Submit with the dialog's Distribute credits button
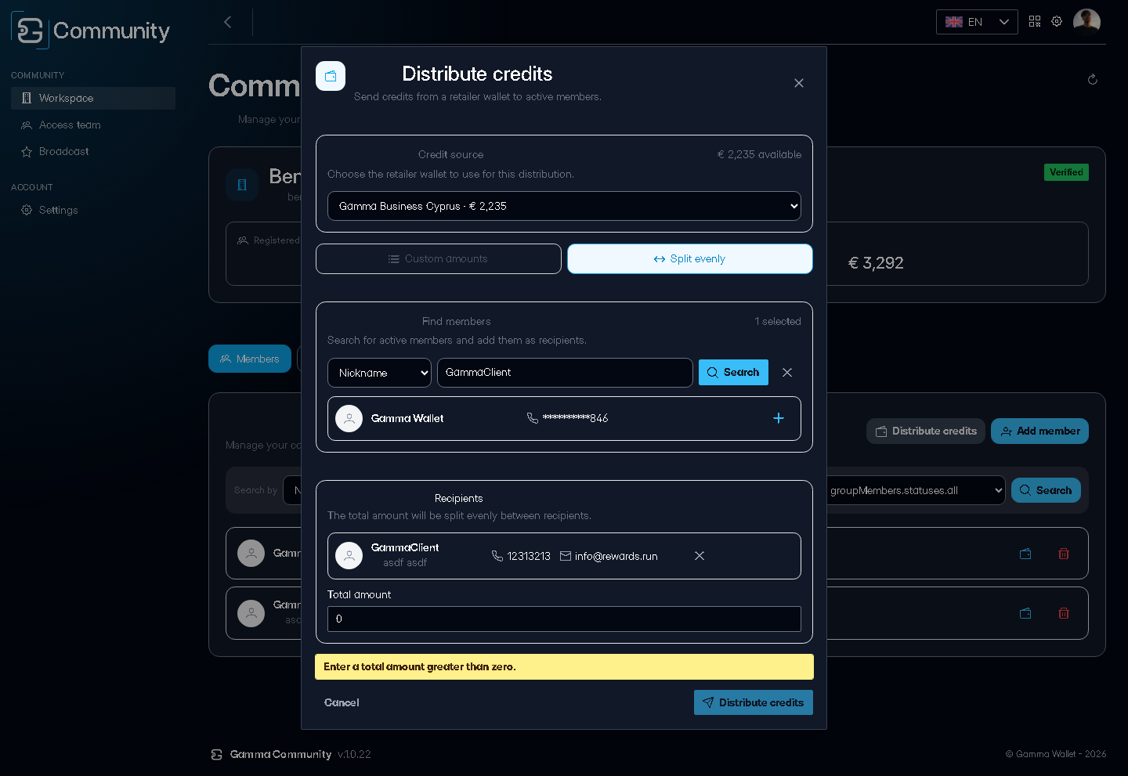Viewport: 1128px width, 776px height. click(754, 702)
